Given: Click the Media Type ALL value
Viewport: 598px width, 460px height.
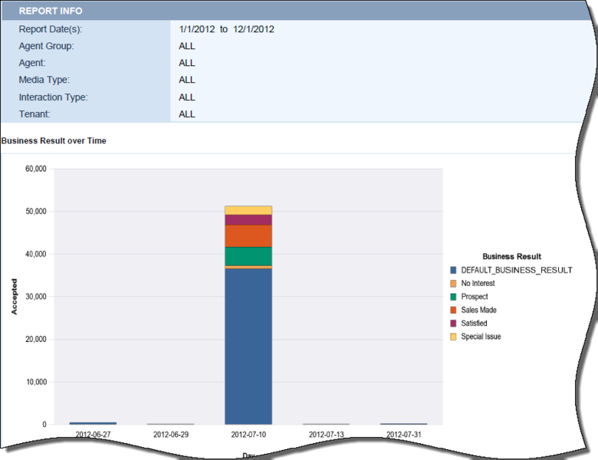Looking at the screenshot, I should (x=187, y=80).
